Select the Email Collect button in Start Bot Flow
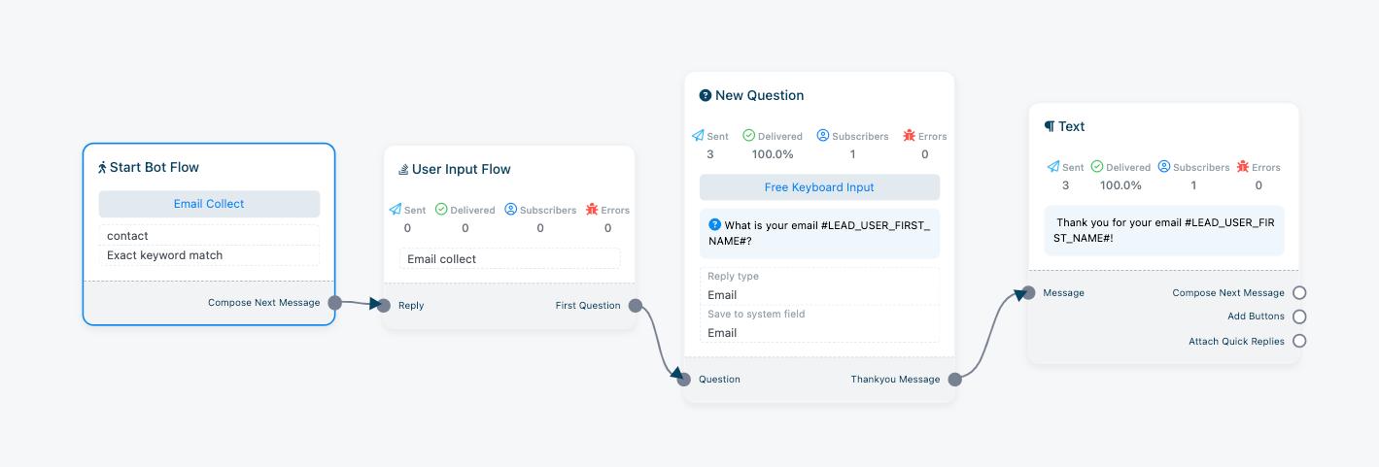The height and width of the screenshot is (467, 1379). point(209,204)
